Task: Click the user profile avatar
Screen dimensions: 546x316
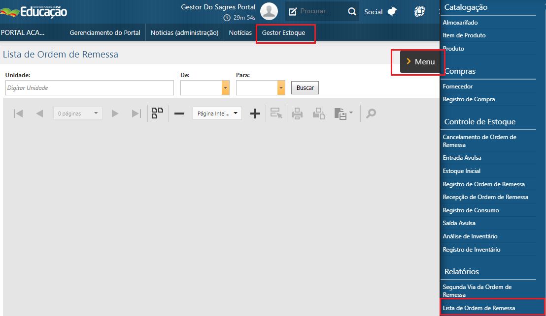Action: (x=269, y=11)
